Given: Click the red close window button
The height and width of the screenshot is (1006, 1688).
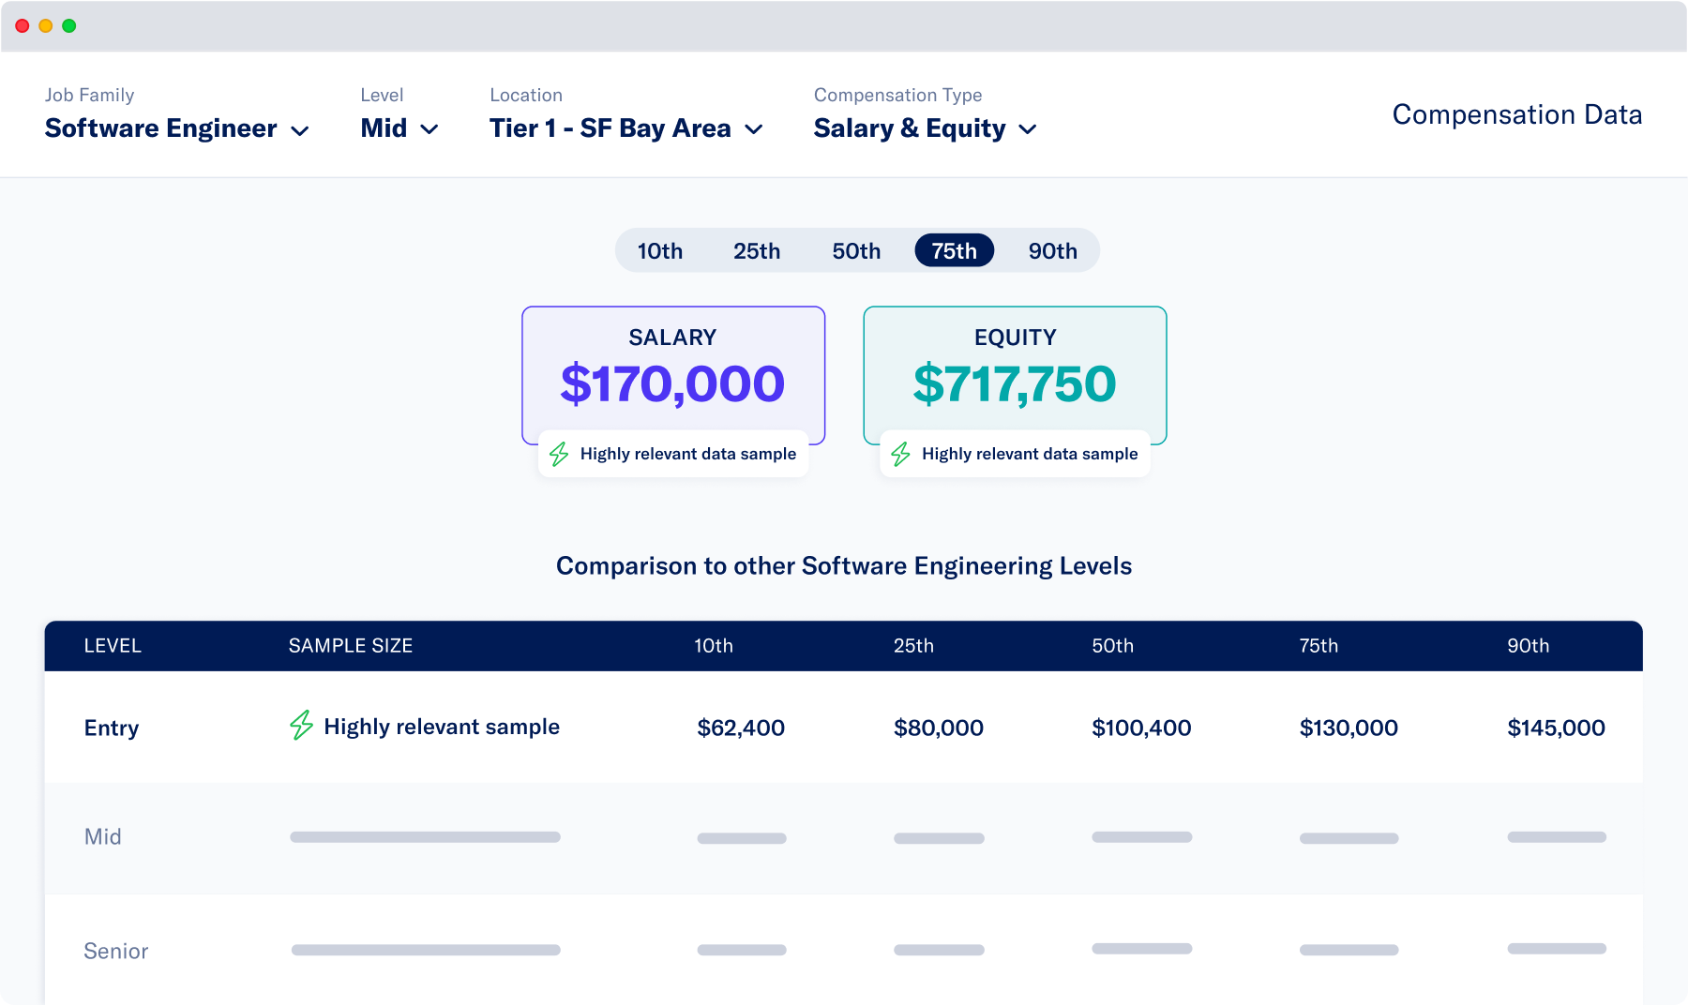Looking at the screenshot, I should (23, 25).
